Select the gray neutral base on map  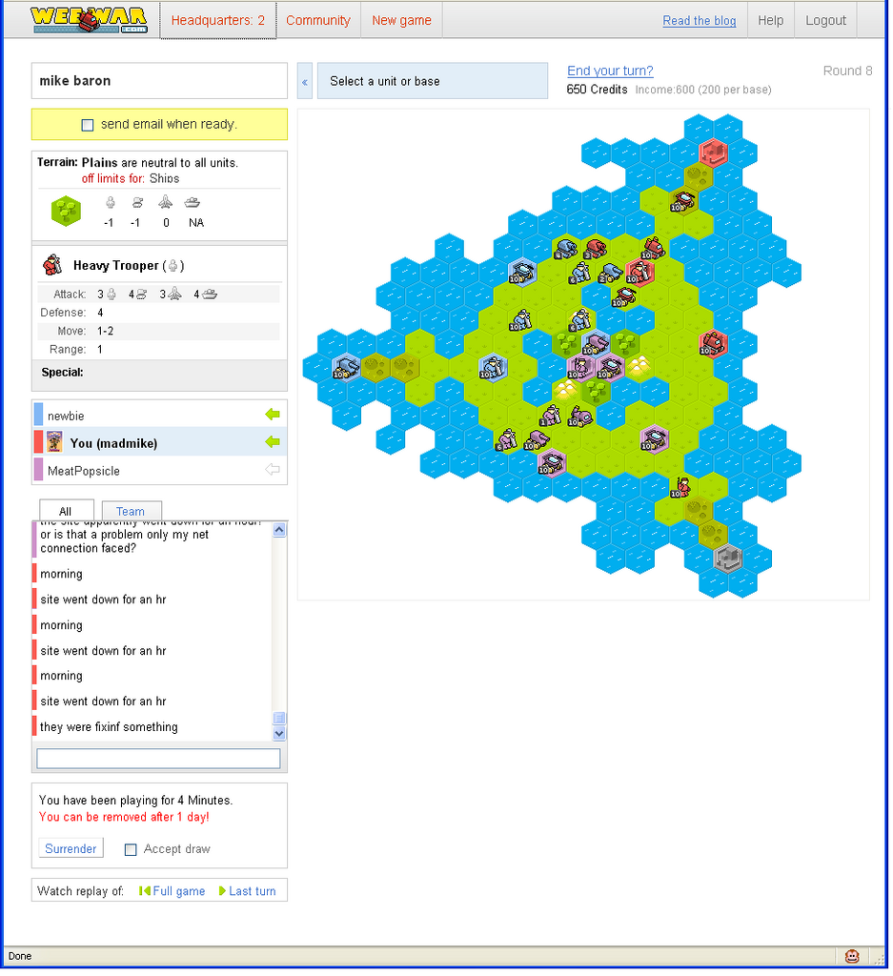pos(728,559)
